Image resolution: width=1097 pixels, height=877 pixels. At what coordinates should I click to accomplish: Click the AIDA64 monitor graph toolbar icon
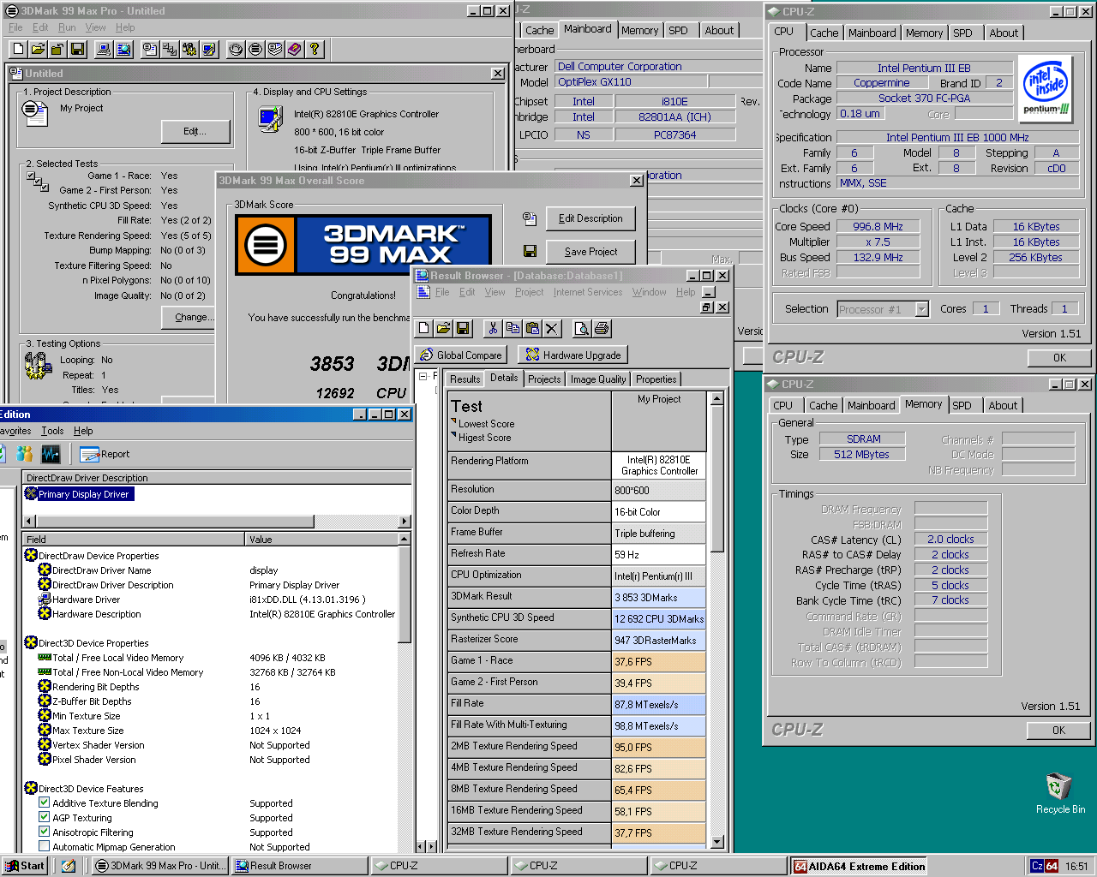51,454
